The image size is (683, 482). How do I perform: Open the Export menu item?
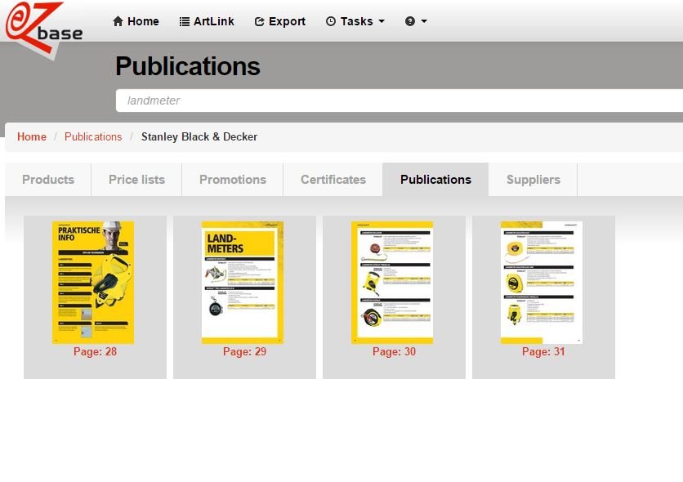click(280, 21)
